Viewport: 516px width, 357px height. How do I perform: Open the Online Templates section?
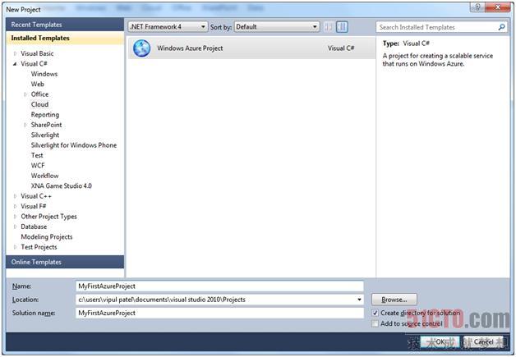coord(65,262)
